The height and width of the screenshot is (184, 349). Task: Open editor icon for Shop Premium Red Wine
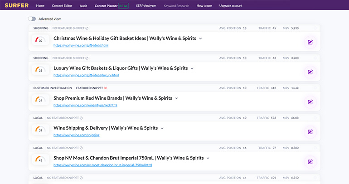(310, 102)
